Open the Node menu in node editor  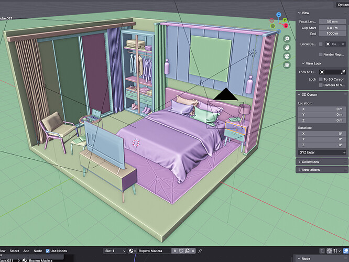click(38, 251)
